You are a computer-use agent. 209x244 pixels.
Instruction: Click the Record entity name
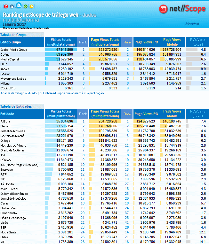click(x=5, y=126)
